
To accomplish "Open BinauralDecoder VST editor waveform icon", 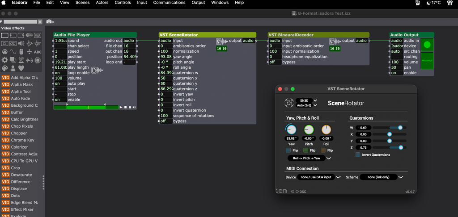I will pos(335,41).
